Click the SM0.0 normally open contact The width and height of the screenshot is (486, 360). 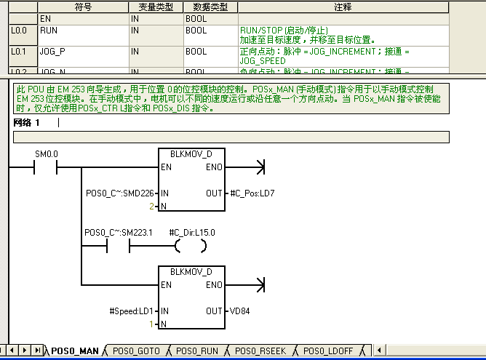pos(45,168)
